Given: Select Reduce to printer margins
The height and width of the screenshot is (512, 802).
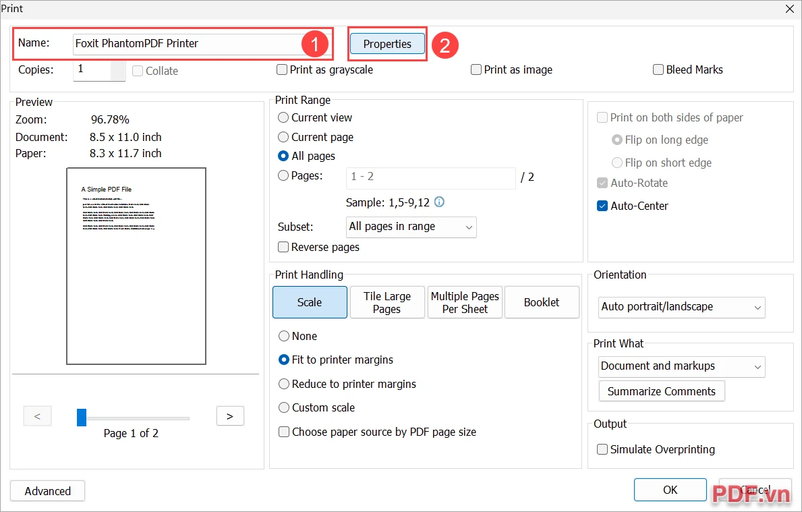Looking at the screenshot, I should (x=347, y=384).
